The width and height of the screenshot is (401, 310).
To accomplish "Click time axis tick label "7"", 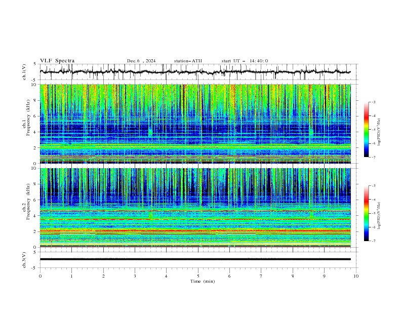I will [x=261, y=276].
